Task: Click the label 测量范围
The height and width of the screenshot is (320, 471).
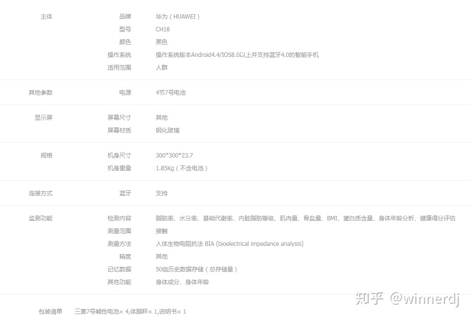Action: tap(119, 231)
